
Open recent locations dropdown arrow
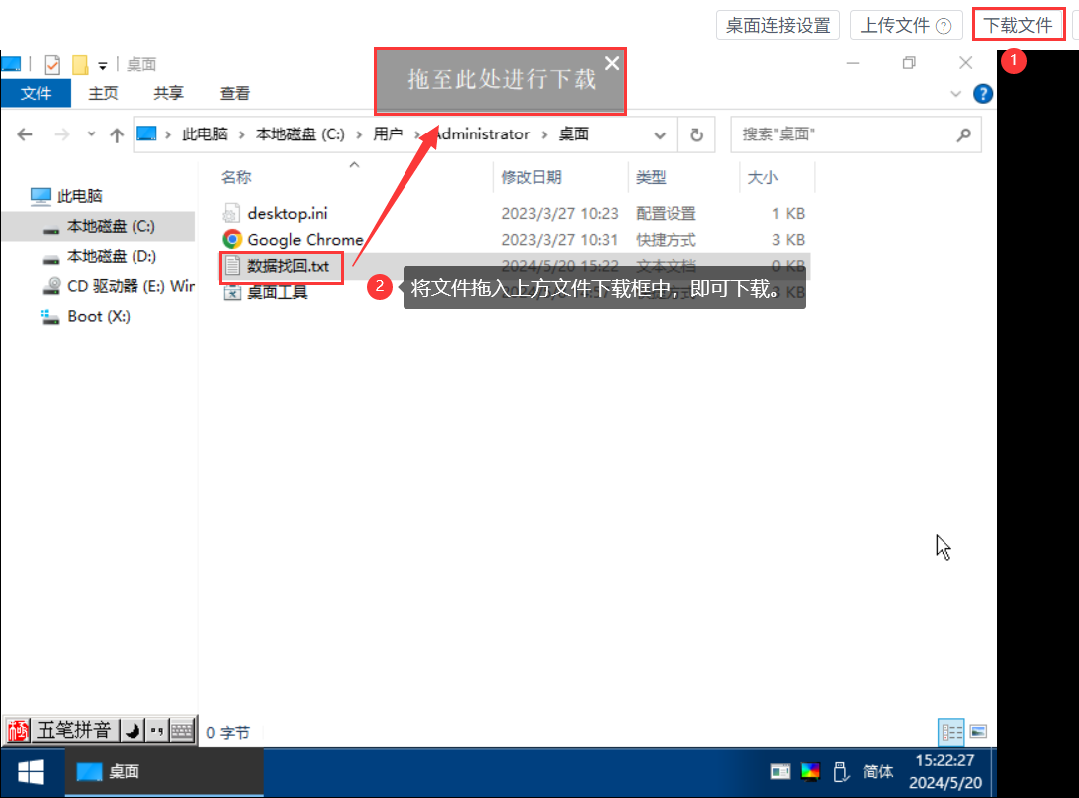pos(91,134)
